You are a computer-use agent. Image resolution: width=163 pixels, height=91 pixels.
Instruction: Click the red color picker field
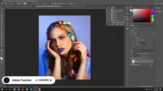(142, 15)
